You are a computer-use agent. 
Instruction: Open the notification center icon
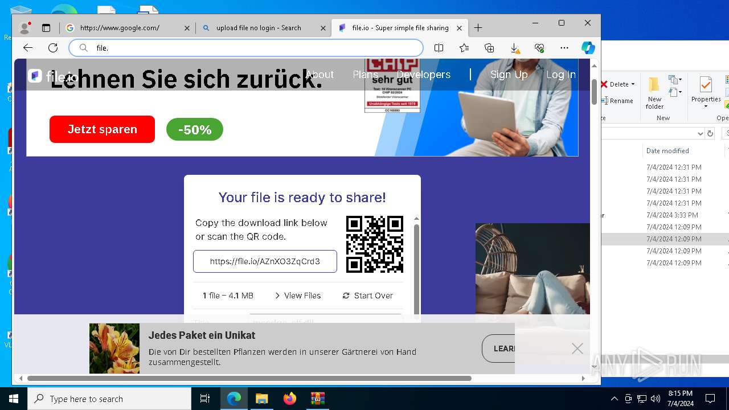click(x=710, y=399)
